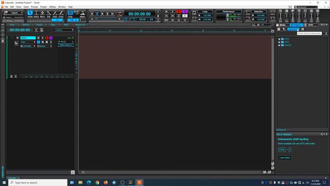Choose the Select tool in toolbar
The height and width of the screenshot is (186, 330).
[x=36, y=14]
